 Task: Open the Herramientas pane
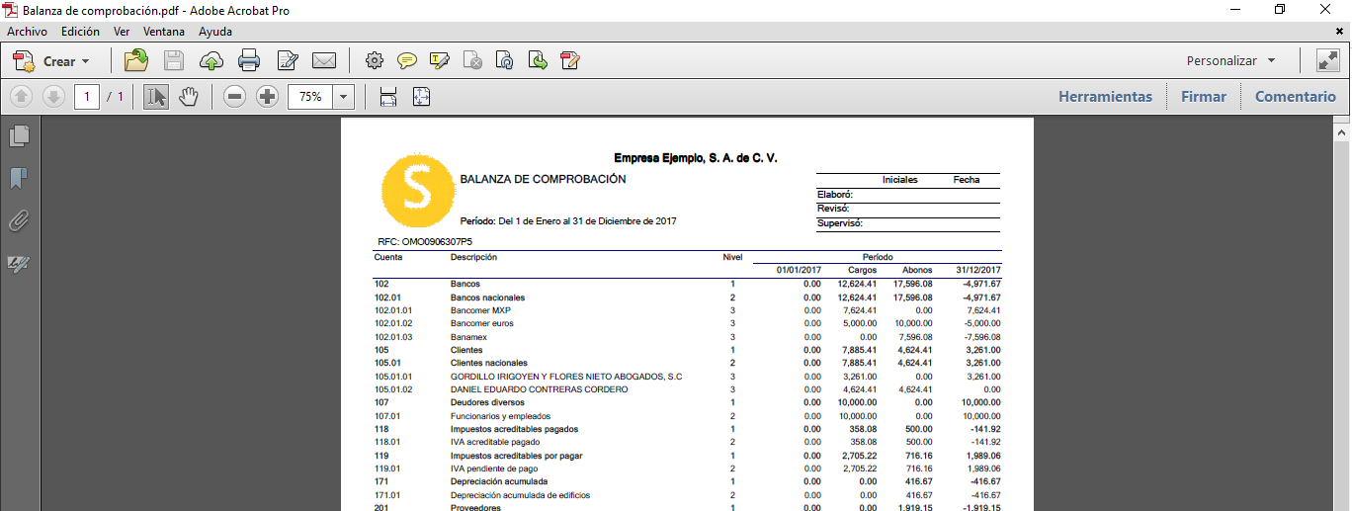(x=1105, y=97)
